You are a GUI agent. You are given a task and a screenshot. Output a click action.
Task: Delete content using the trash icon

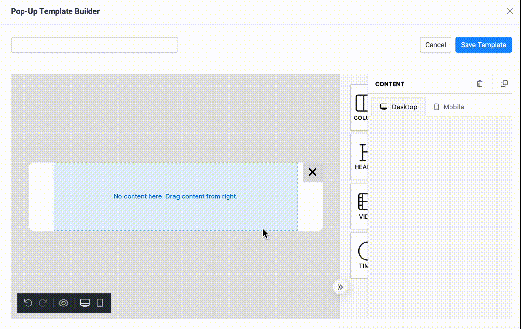coord(480,84)
